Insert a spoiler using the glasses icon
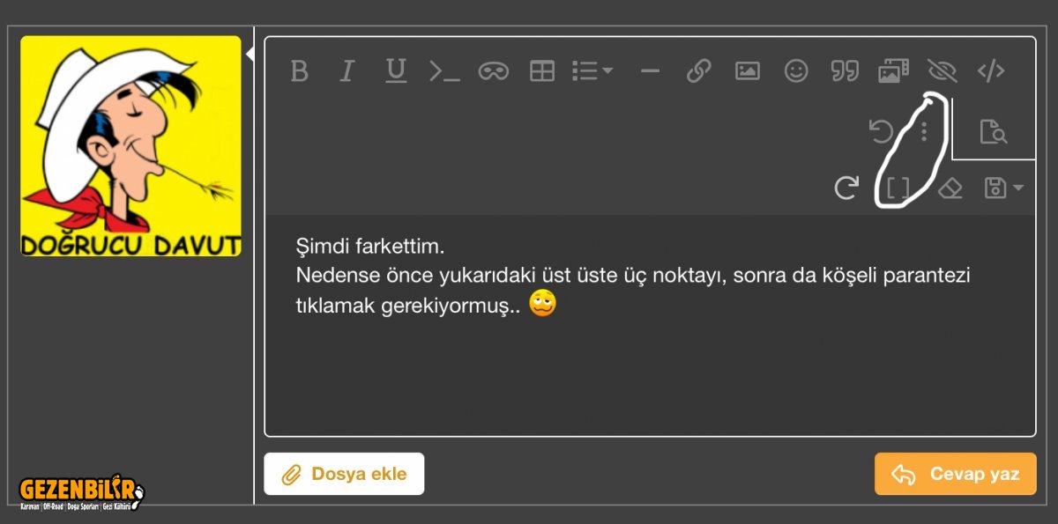Viewport: 1058px width, 524px height. click(494, 70)
